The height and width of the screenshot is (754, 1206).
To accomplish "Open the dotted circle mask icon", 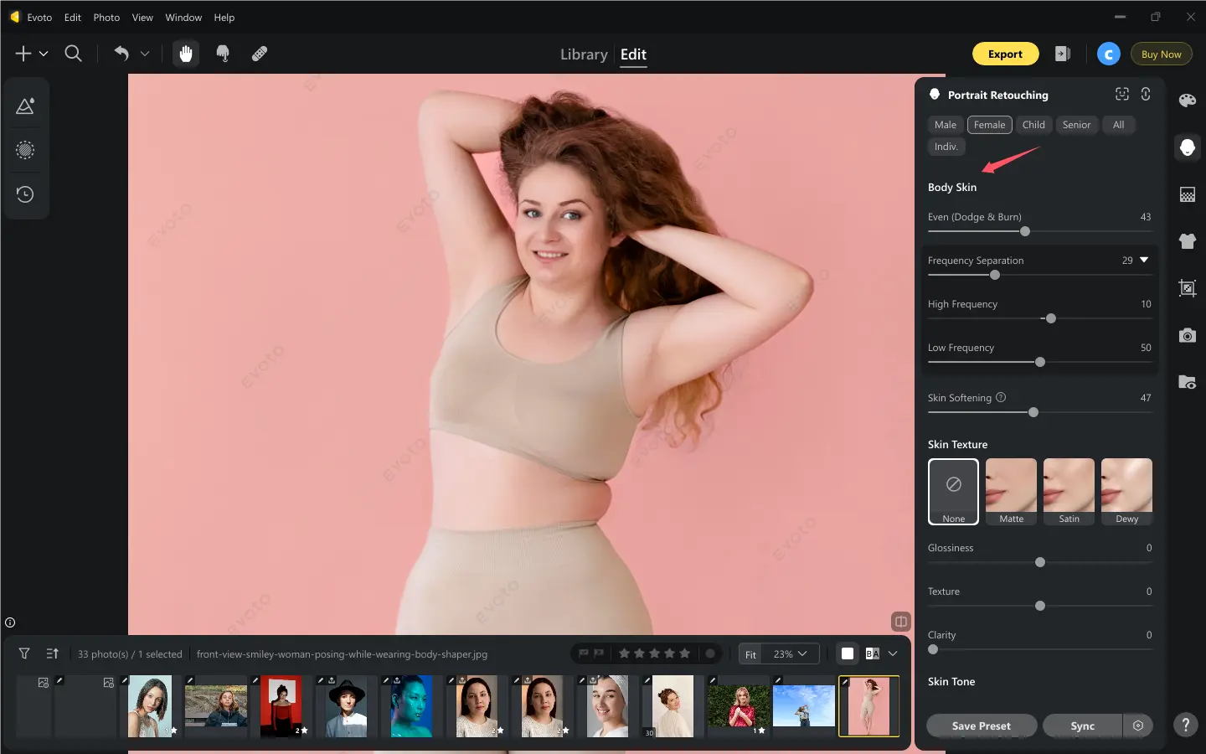I will tap(25, 150).
